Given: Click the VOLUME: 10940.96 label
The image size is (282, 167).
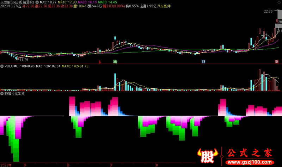Looking at the screenshot, I should coord(19,66).
